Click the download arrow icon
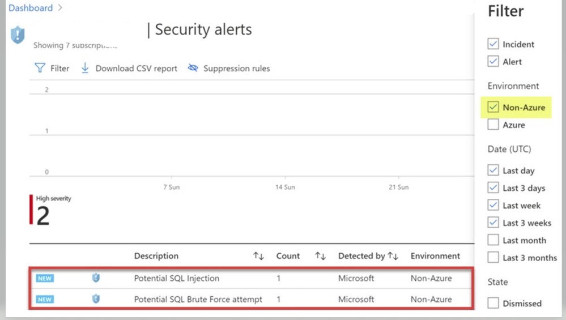This screenshot has width=566, height=320. click(85, 68)
